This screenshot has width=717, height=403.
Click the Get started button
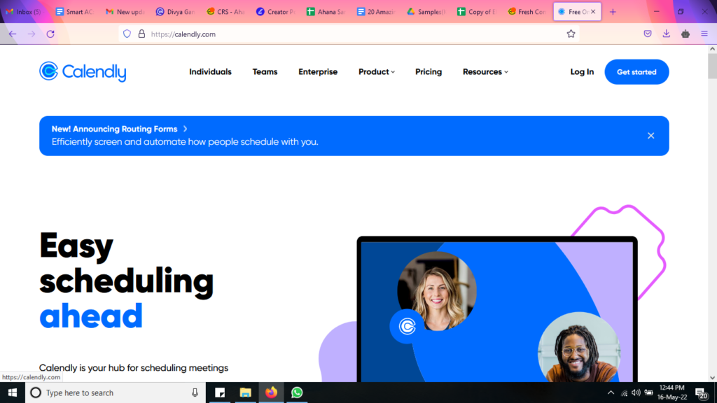point(636,72)
